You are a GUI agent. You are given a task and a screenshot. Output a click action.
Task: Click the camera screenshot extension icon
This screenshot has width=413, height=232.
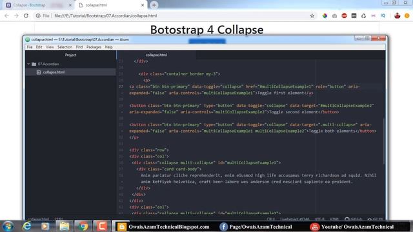click(x=334, y=15)
